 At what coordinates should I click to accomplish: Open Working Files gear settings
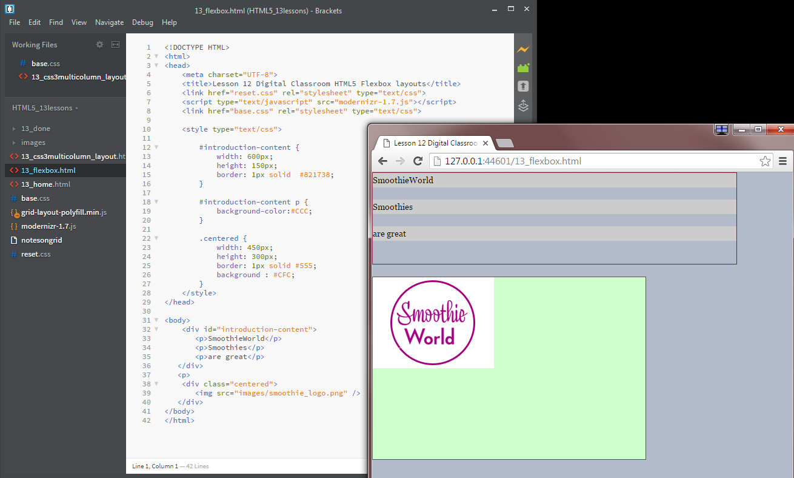click(x=100, y=45)
